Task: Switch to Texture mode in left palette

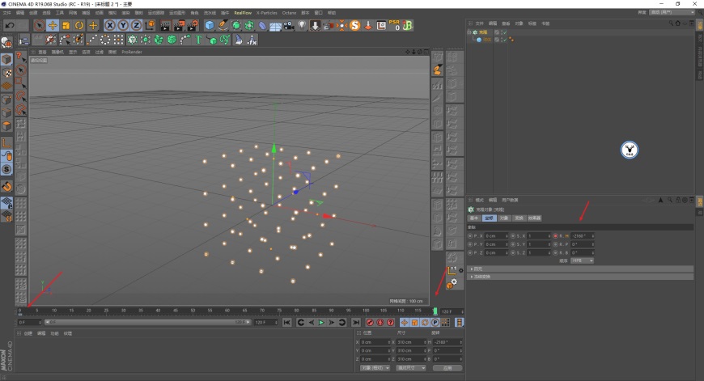Action: pyautogui.click(x=6, y=72)
